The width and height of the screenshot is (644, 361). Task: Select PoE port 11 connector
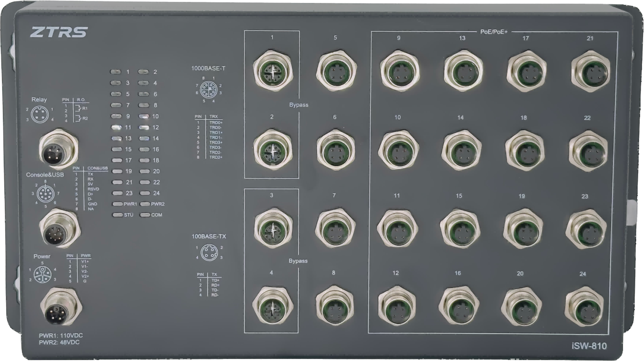tap(397, 228)
